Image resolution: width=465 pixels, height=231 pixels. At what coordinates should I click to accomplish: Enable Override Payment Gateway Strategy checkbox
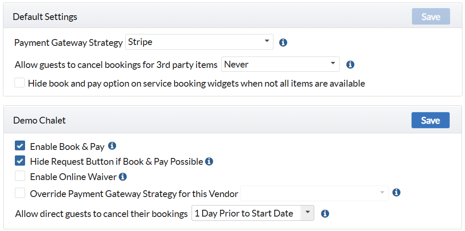tap(20, 193)
